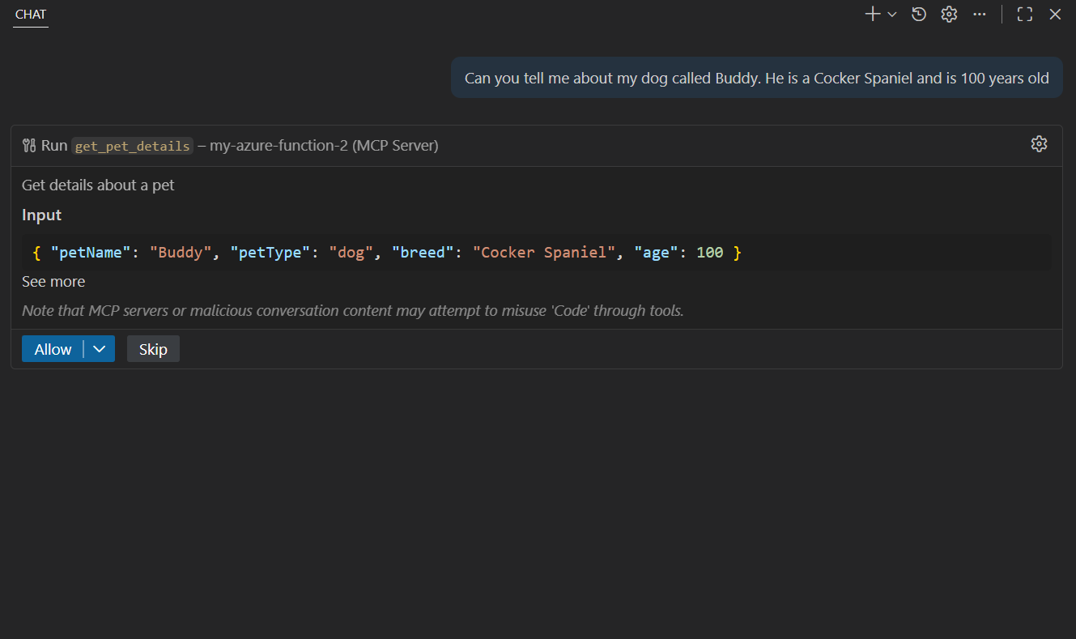
Task: Click the my-azure-function-2 MCP Server label
Action: (x=324, y=146)
